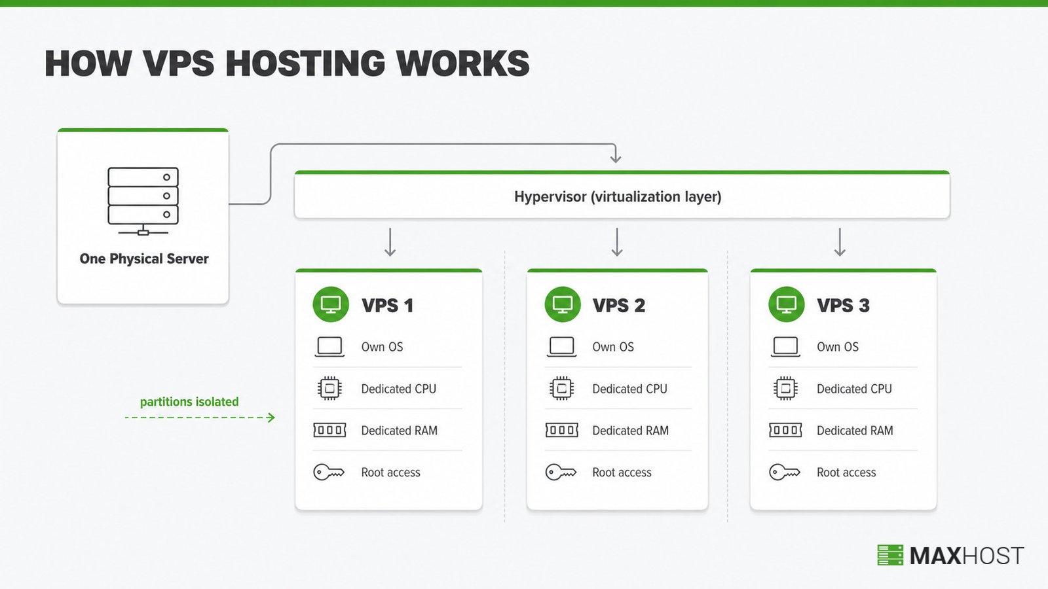Screen dimensions: 1048x589
Task: Click Dedicated CPU text in VPS 3 card
Action: pyautogui.click(x=854, y=389)
